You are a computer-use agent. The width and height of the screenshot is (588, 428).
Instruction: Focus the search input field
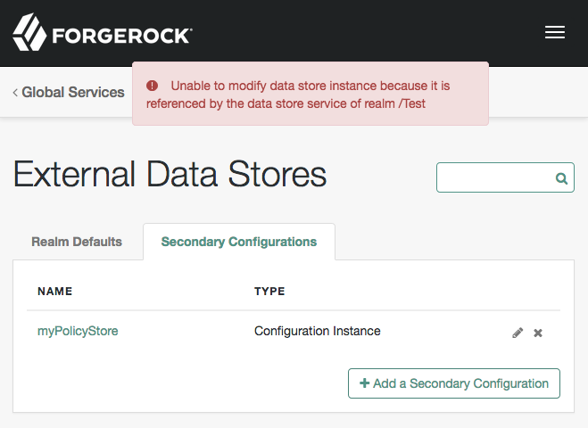[505, 177]
